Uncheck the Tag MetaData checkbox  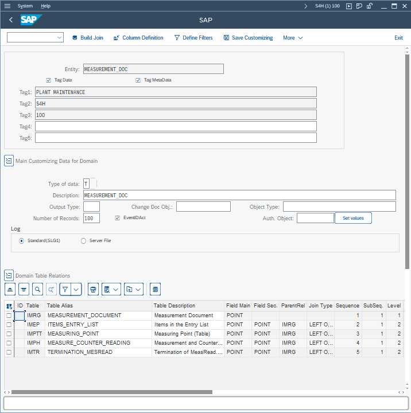click(x=138, y=80)
